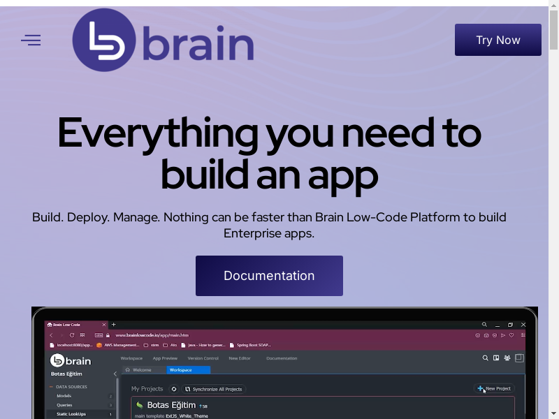Switch to the blue Workspace tab
The width and height of the screenshot is (559, 419).
coord(180,370)
